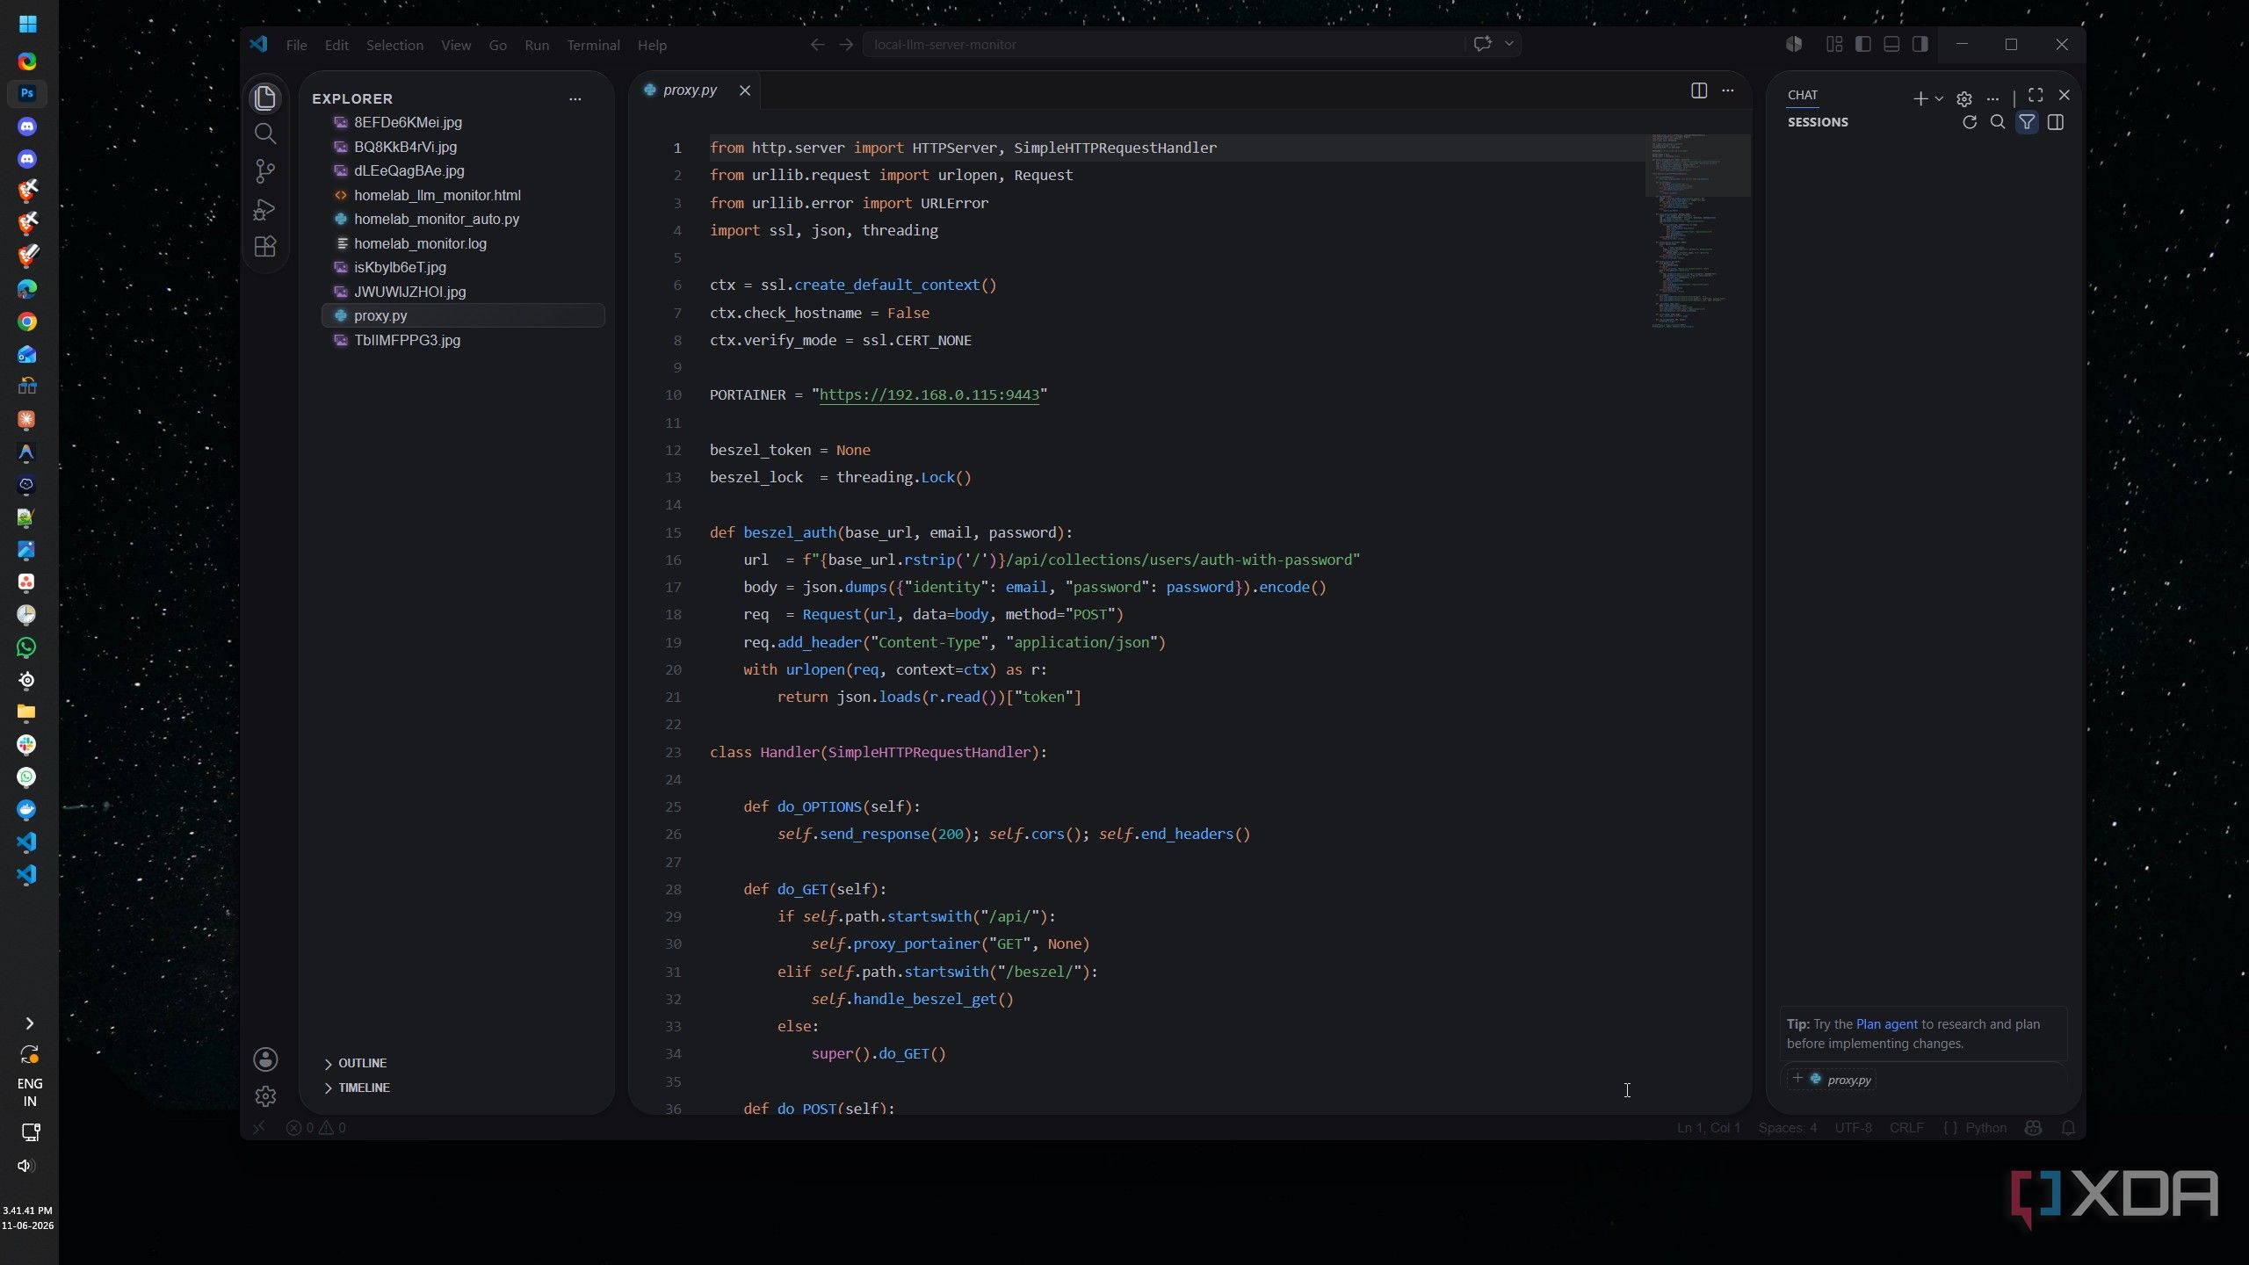Viewport: 2249px width, 1265px height.
Task: Toggle the secondary side bar visibility
Action: coord(1920,44)
